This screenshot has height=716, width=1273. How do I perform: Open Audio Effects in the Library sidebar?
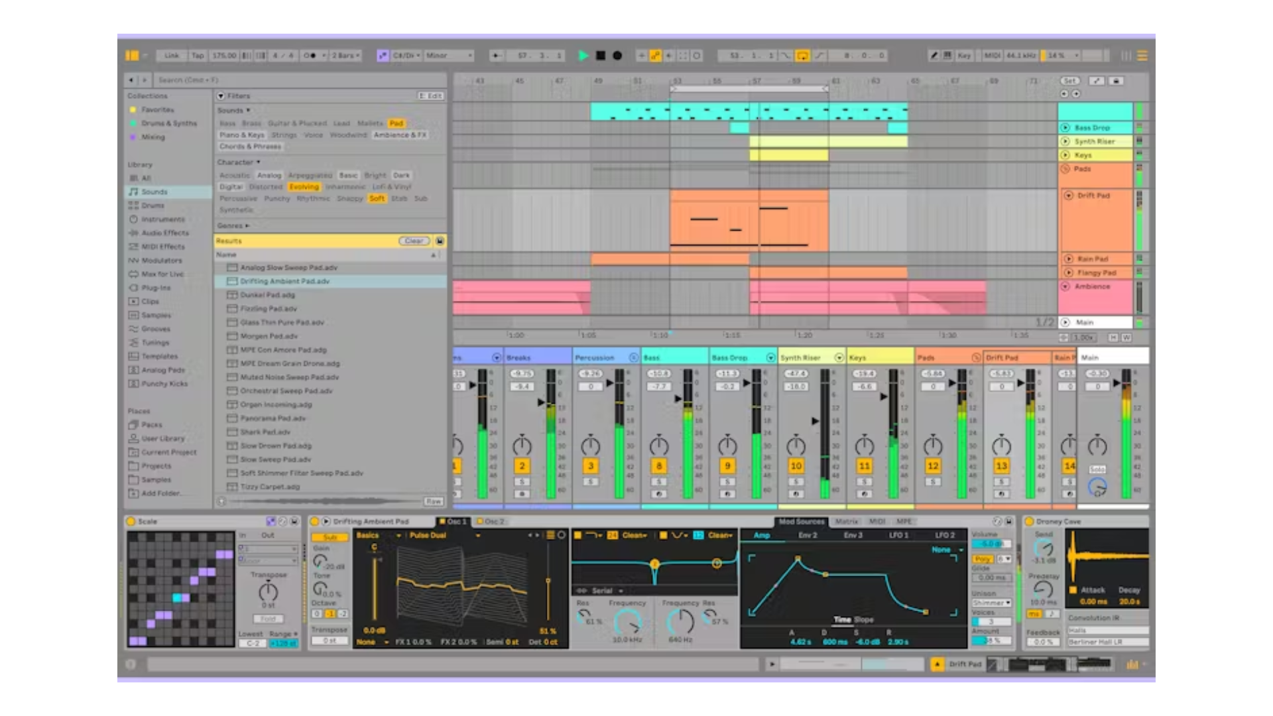[165, 233]
